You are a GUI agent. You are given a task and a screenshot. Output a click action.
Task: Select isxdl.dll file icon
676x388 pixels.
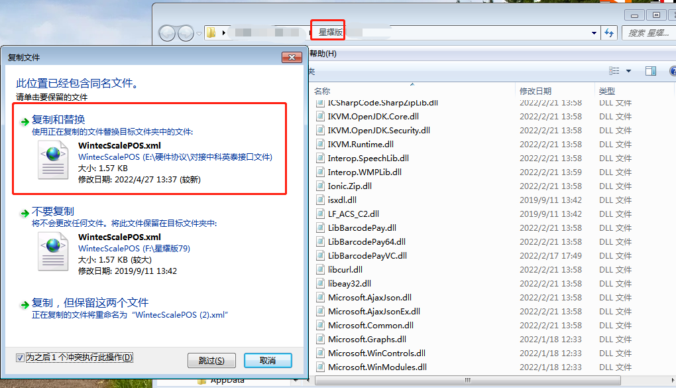[x=320, y=200]
